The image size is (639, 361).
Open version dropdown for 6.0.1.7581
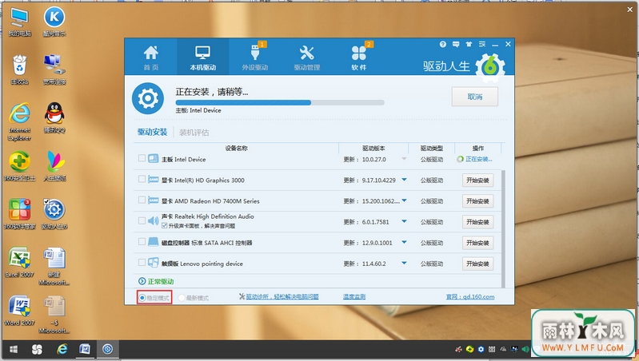click(404, 221)
